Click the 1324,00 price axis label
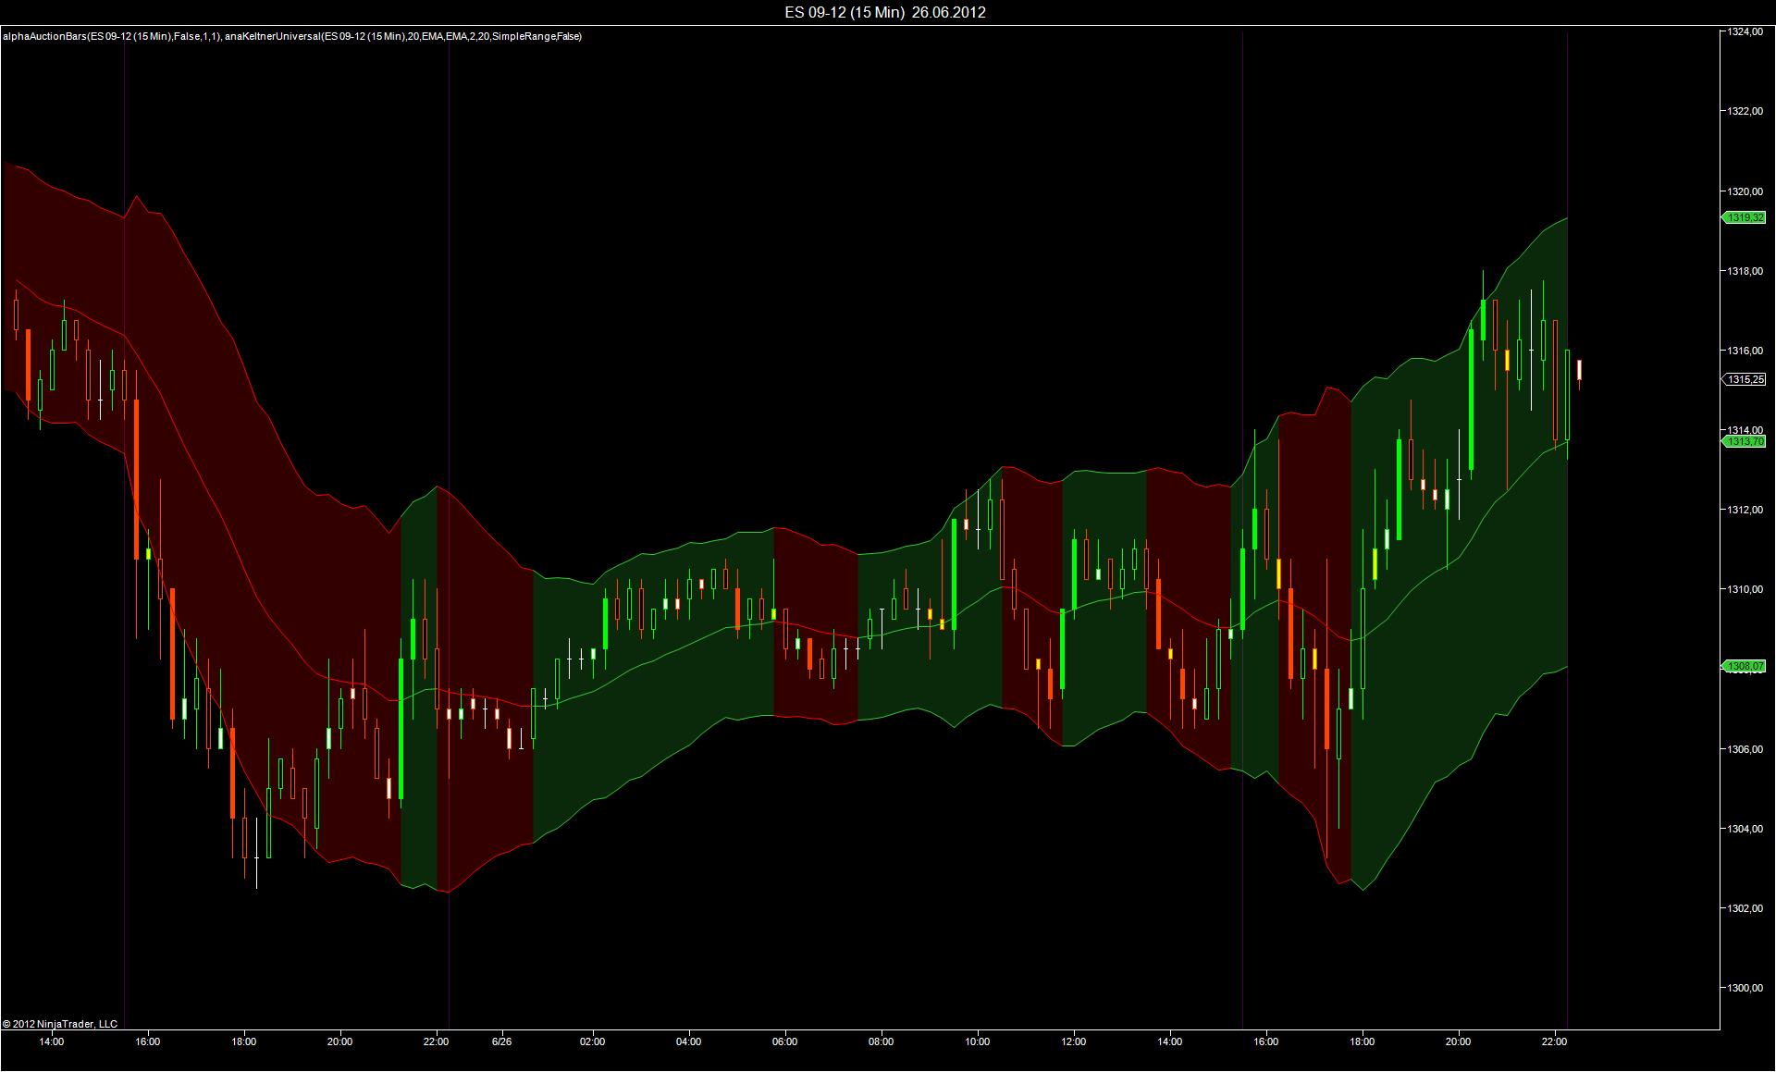 click(x=1745, y=32)
